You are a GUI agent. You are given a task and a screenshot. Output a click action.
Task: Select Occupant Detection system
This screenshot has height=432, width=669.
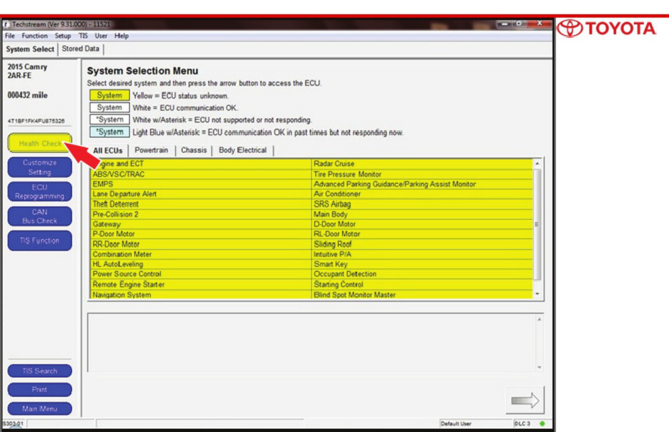[422, 274]
